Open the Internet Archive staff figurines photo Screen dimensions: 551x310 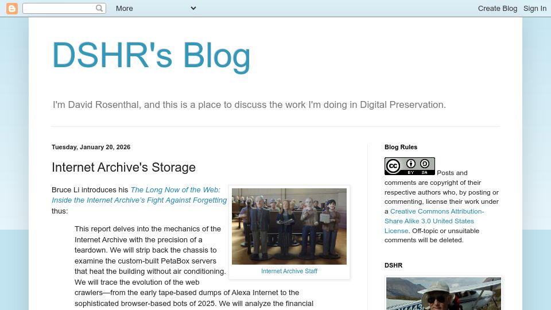[289, 226]
